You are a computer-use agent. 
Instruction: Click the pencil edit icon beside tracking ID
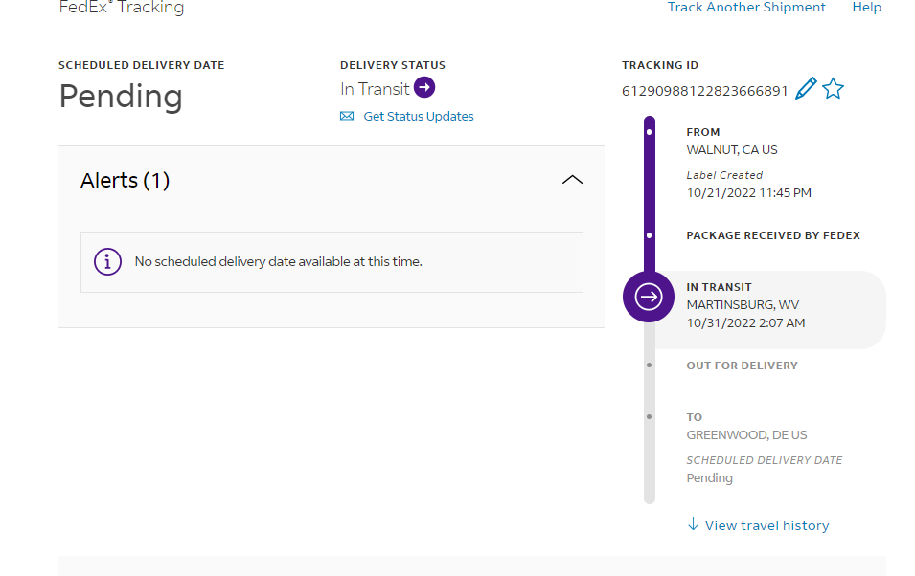pyautogui.click(x=806, y=90)
